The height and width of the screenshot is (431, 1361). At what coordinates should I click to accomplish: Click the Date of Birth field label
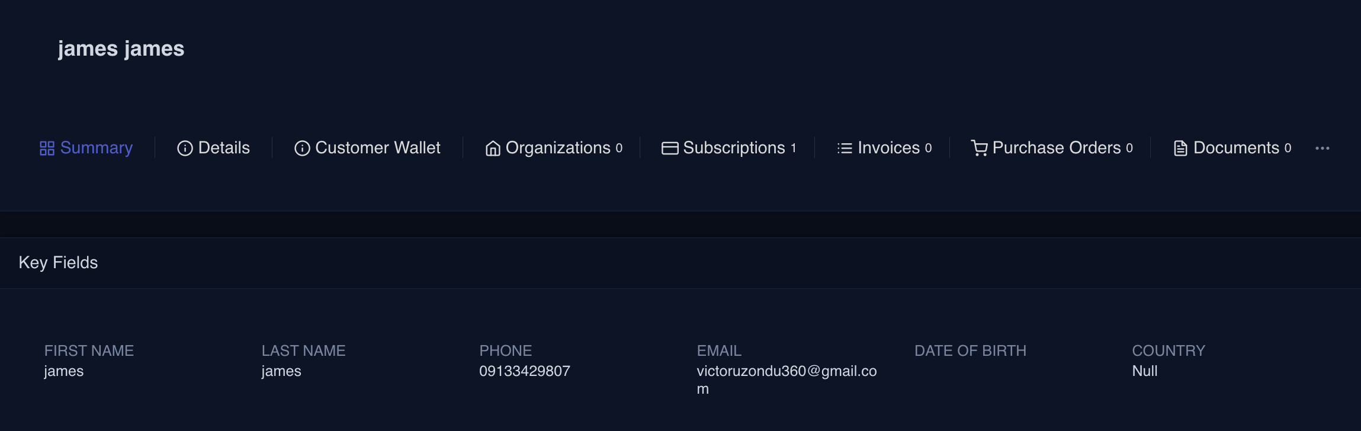coord(970,350)
